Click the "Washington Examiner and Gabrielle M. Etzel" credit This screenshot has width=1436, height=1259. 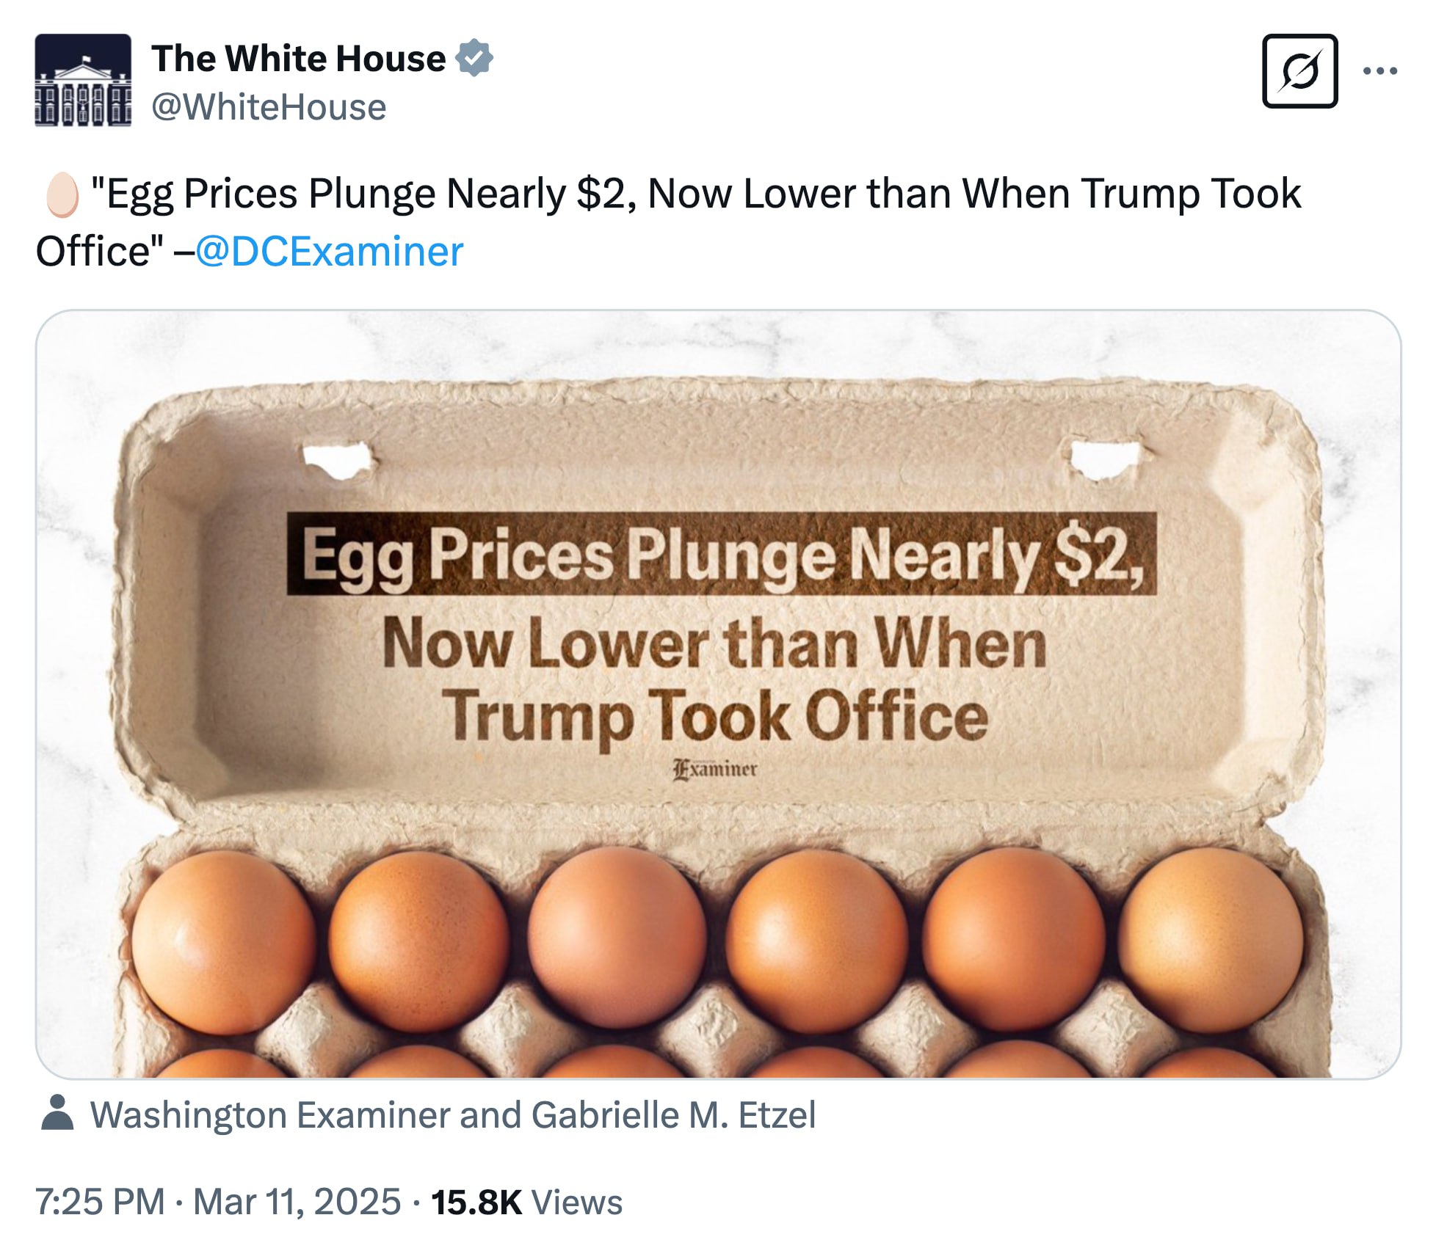tap(452, 1115)
